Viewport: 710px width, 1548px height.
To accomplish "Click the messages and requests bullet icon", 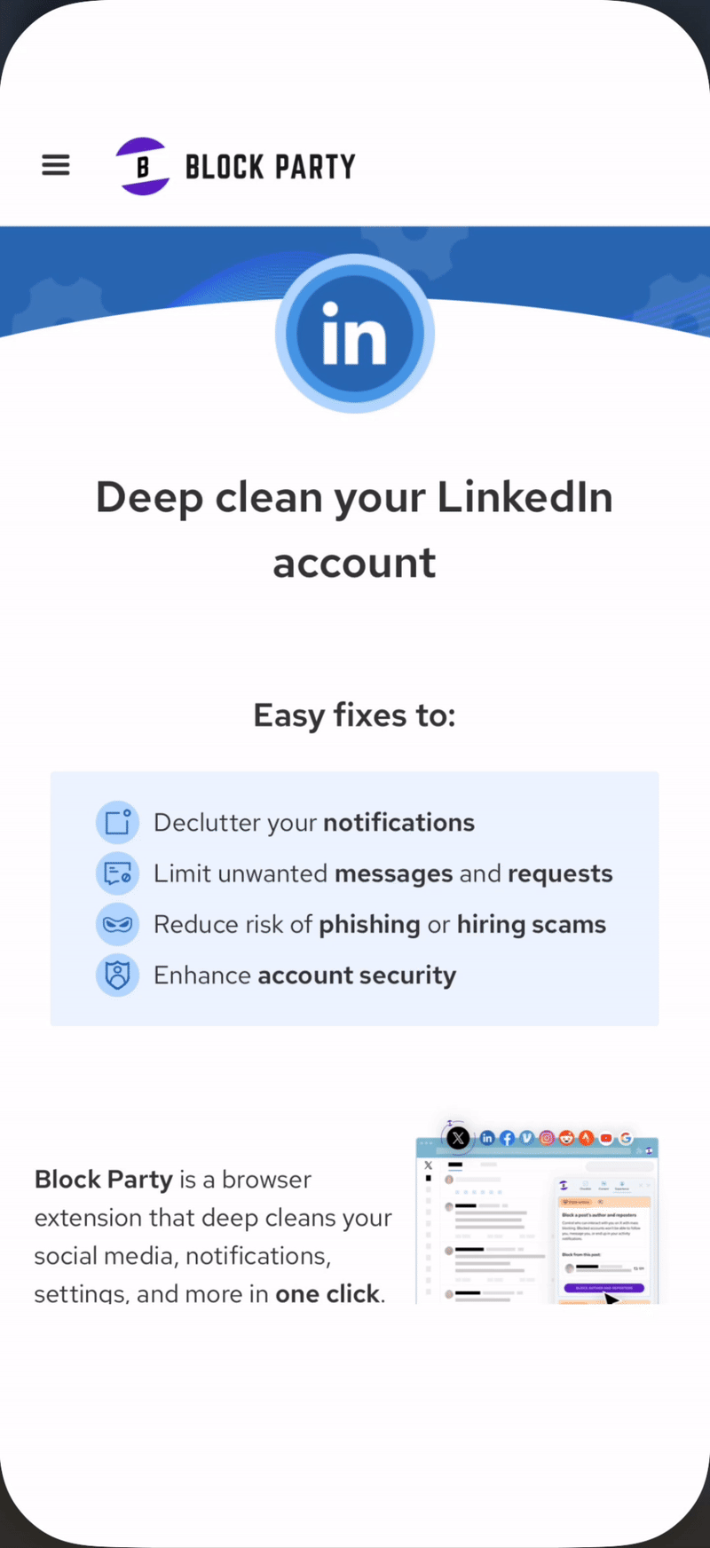I will coord(117,873).
